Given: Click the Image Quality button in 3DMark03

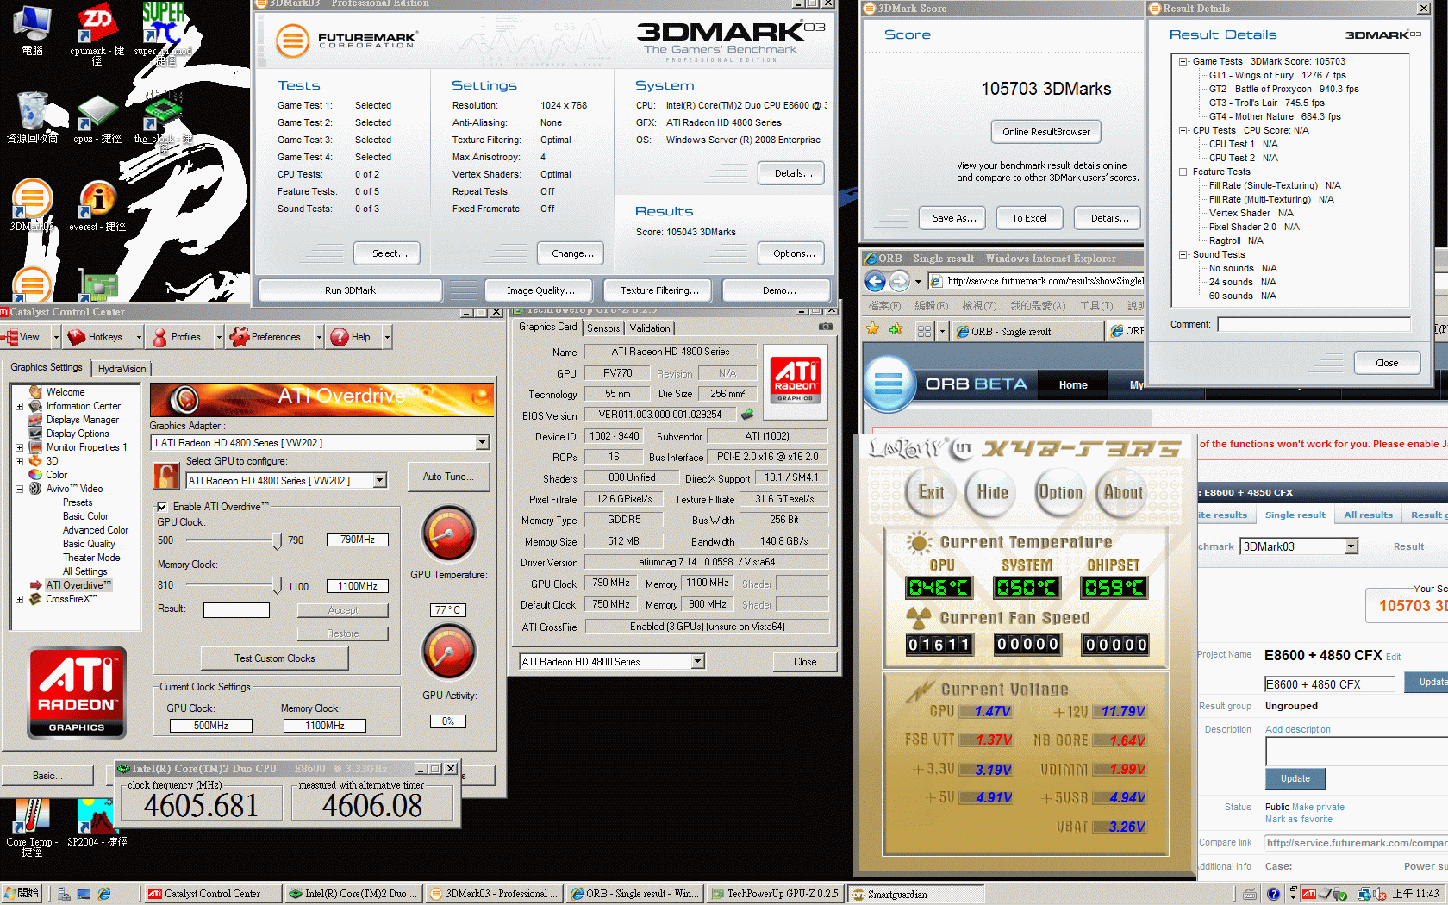Looking at the screenshot, I should (540, 290).
